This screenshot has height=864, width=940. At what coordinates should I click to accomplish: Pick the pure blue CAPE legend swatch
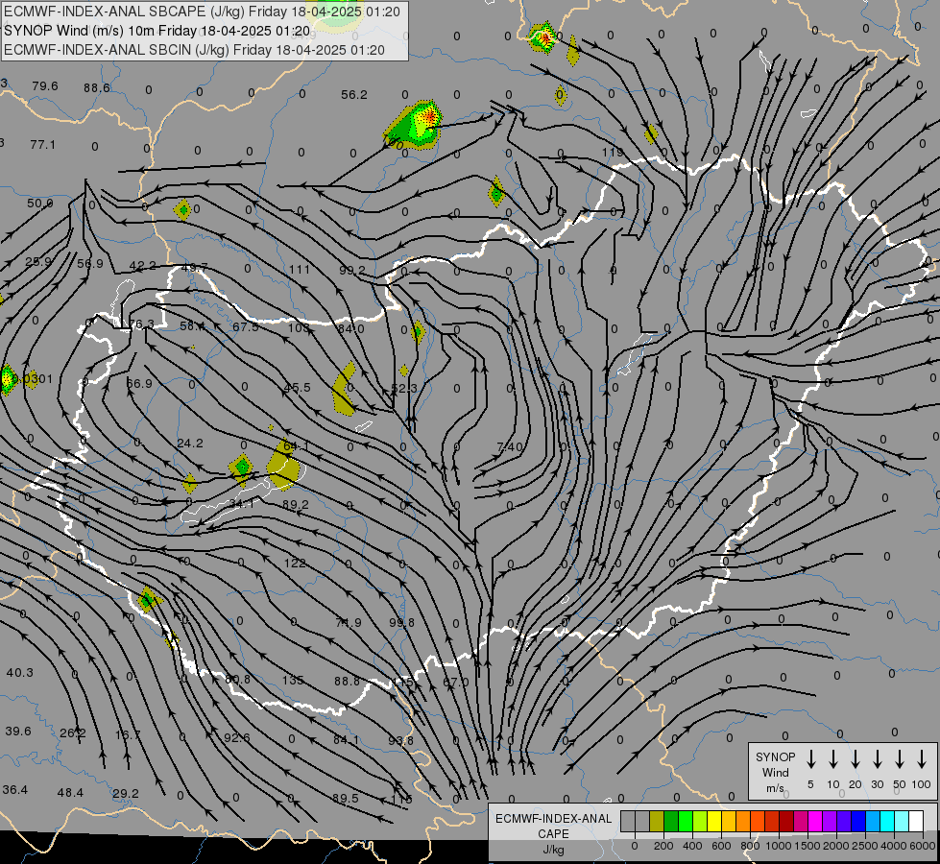pos(857,821)
